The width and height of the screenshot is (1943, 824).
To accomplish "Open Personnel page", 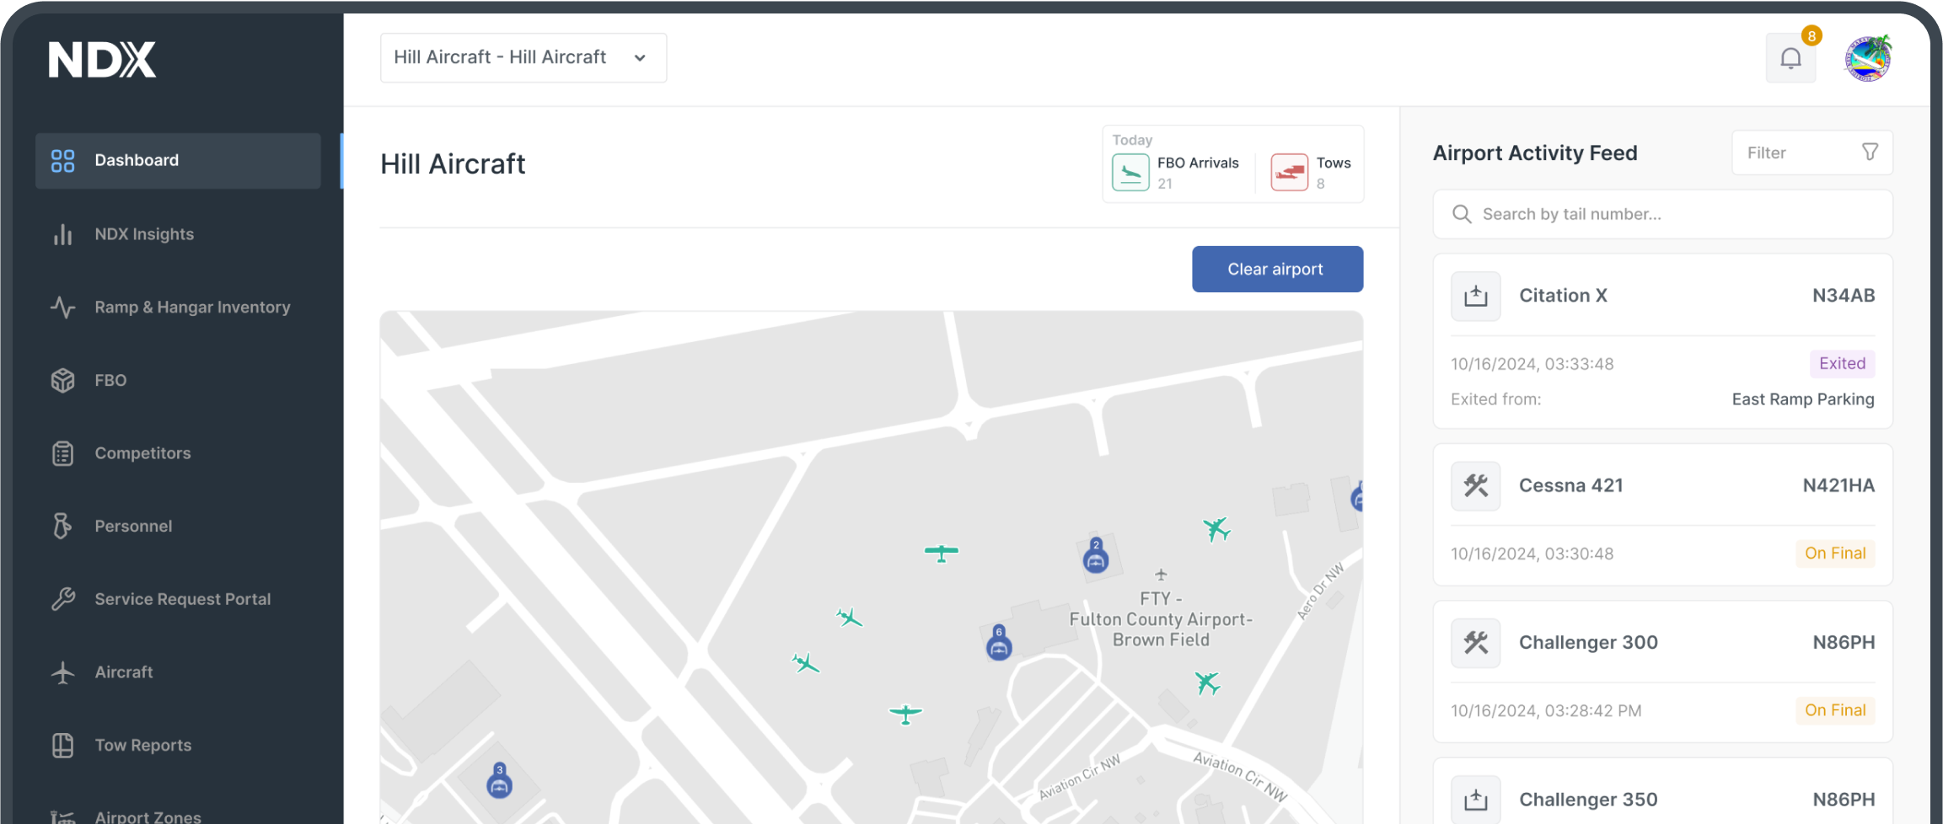I will [133, 527].
